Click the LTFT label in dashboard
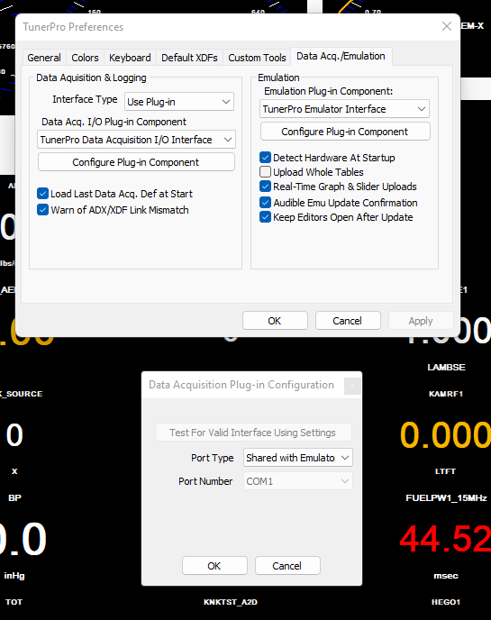Image resolution: width=491 pixels, height=620 pixels. click(445, 471)
